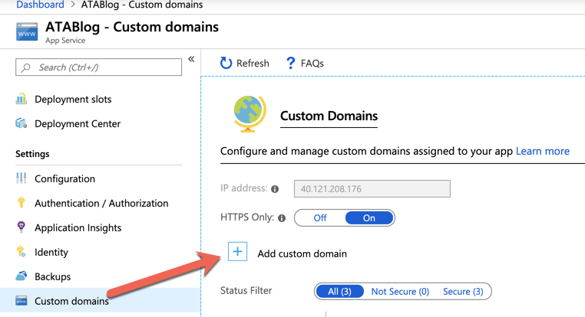Image resolution: width=585 pixels, height=317 pixels.
Task: Turn HTTPS Only On
Action: (x=369, y=217)
